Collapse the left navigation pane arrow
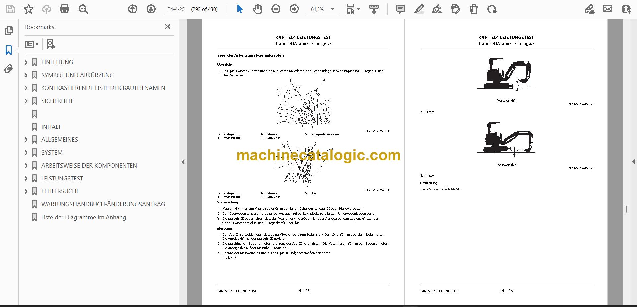 point(183,162)
